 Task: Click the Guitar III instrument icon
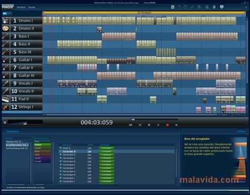click(x=5, y=76)
